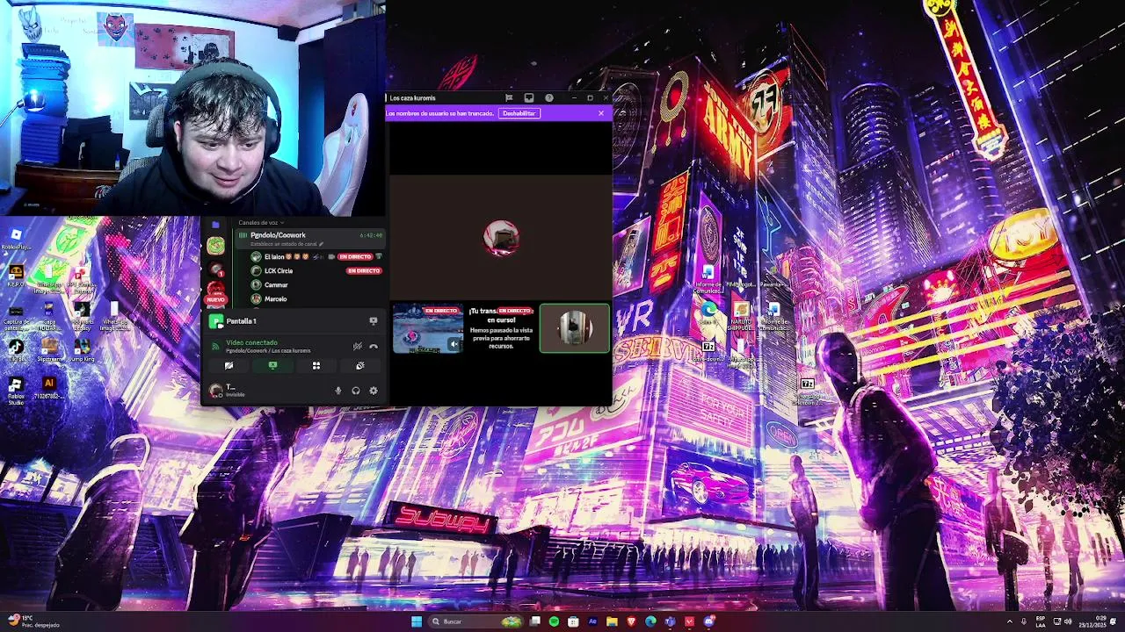
Task: Unmute stream via speaker icon on thumbnail
Action: point(454,345)
